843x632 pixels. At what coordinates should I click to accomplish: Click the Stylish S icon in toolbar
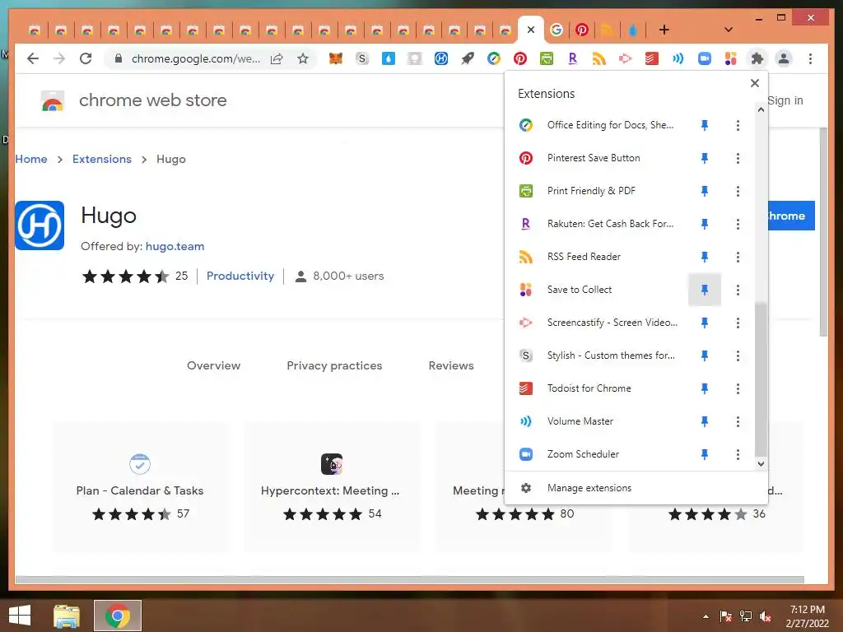tap(362, 58)
